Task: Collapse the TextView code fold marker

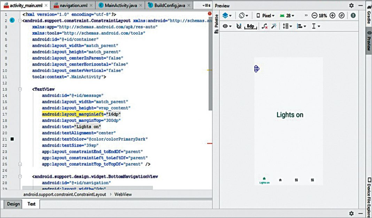Action: coord(20,89)
